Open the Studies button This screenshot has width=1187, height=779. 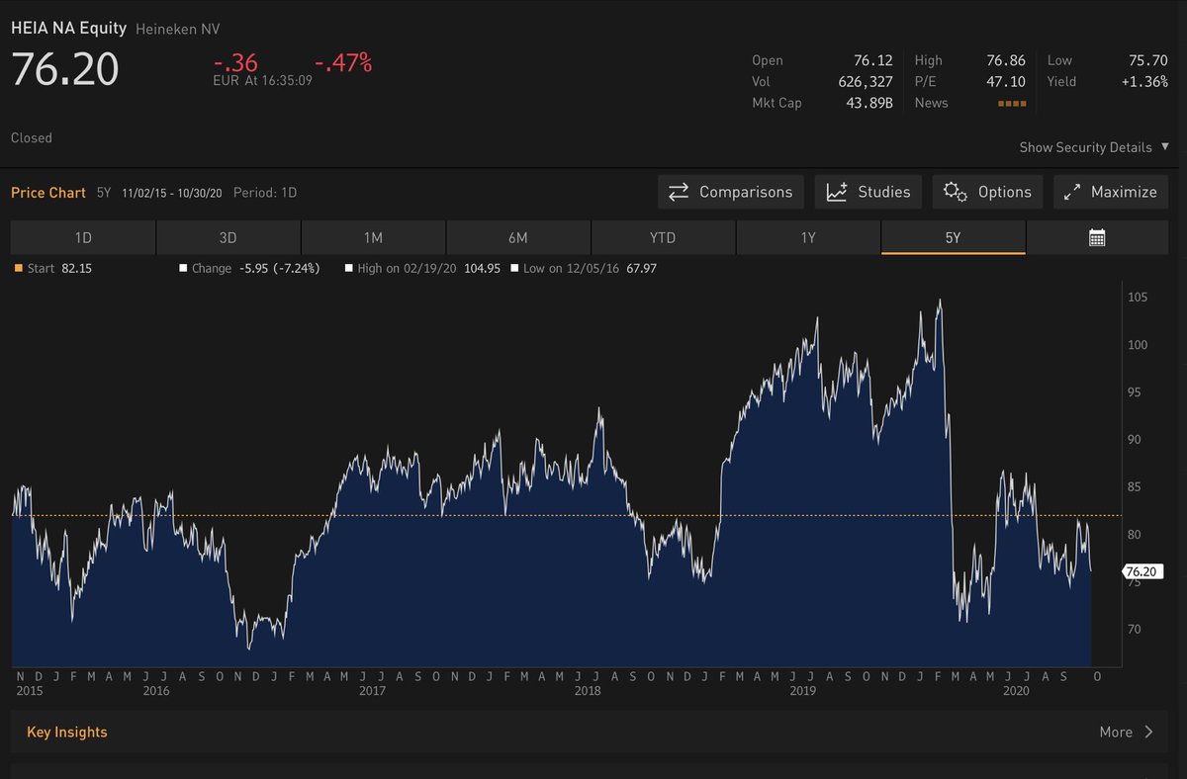[x=868, y=192]
